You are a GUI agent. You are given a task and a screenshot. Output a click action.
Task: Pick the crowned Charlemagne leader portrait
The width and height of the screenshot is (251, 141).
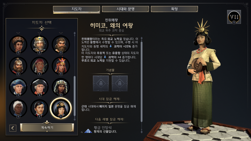[x=40, y=44]
